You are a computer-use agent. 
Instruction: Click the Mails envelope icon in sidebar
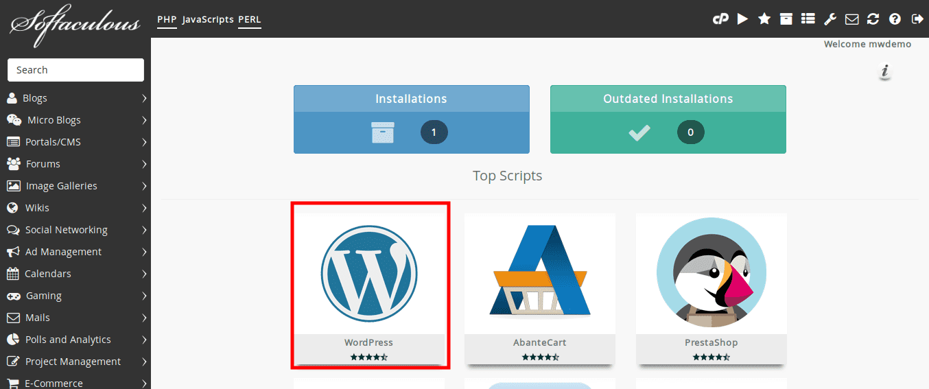pyautogui.click(x=12, y=318)
